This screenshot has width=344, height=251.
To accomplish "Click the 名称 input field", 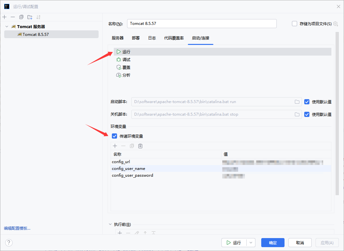I will point(202,24).
